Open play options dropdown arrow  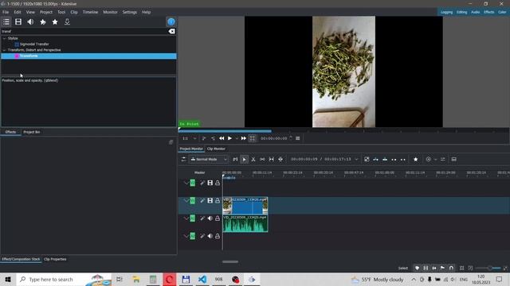tap(237, 138)
